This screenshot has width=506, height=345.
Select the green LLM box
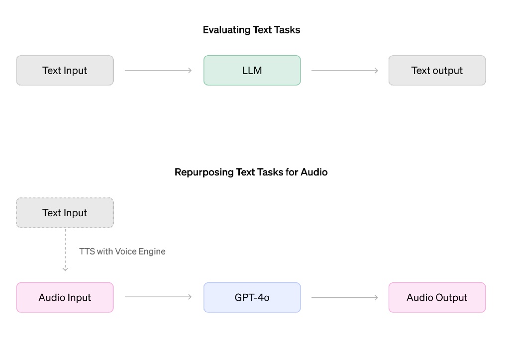[252, 71]
